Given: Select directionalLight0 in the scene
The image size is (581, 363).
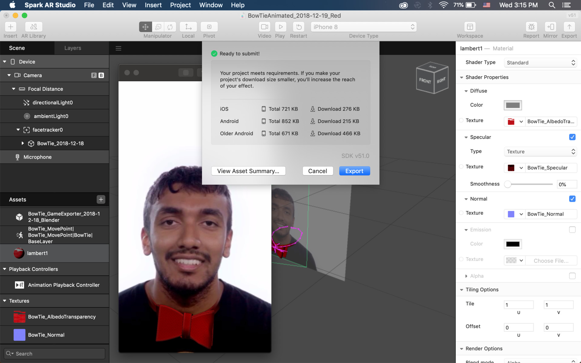Looking at the screenshot, I should coord(54,103).
